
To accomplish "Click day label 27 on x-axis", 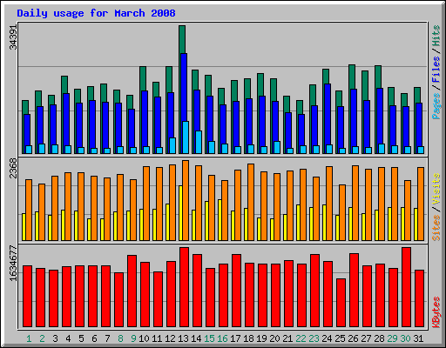I will [x=366, y=338].
